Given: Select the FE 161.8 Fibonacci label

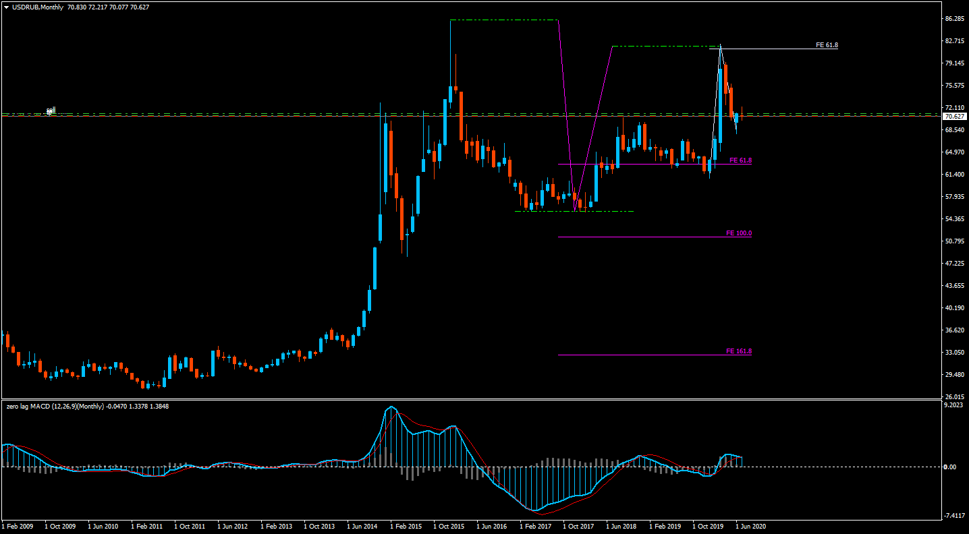Looking at the screenshot, I should (738, 351).
